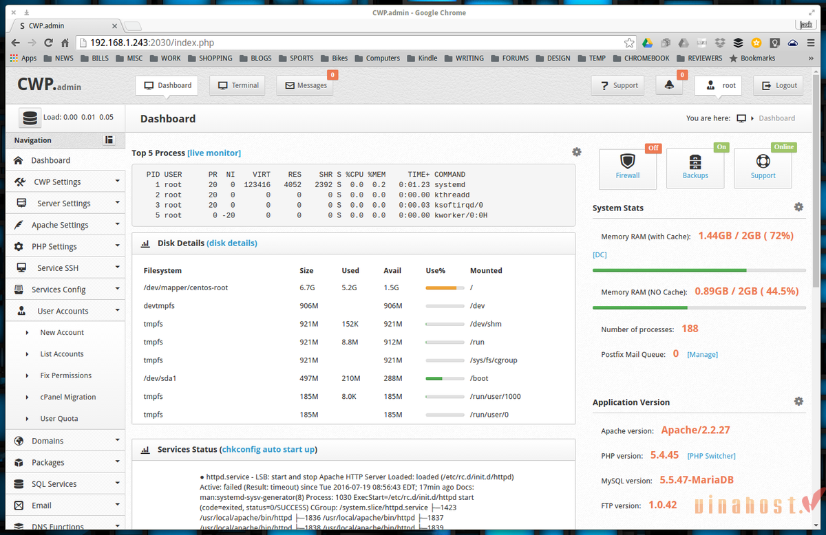Expand Service SSH menu

[x=65, y=267]
